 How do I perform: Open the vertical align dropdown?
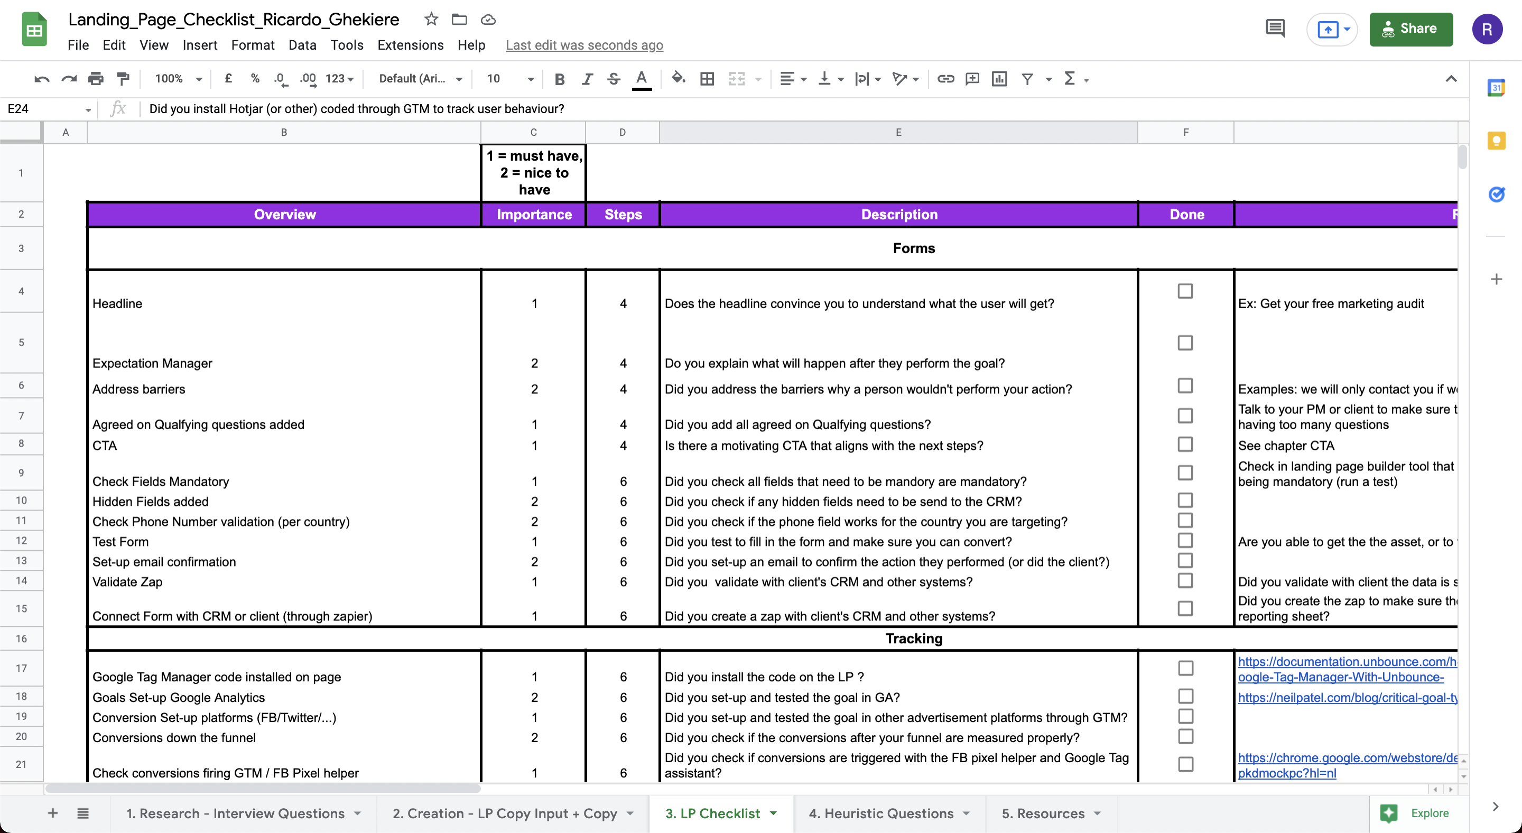(830, 79)
